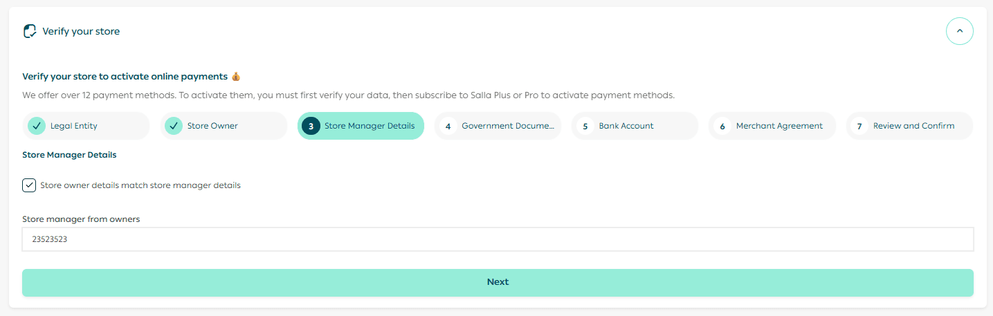The height and width of the screenshot is (316, 993).
Task: Click the step 4 number badge
Action: pos(448,126)
